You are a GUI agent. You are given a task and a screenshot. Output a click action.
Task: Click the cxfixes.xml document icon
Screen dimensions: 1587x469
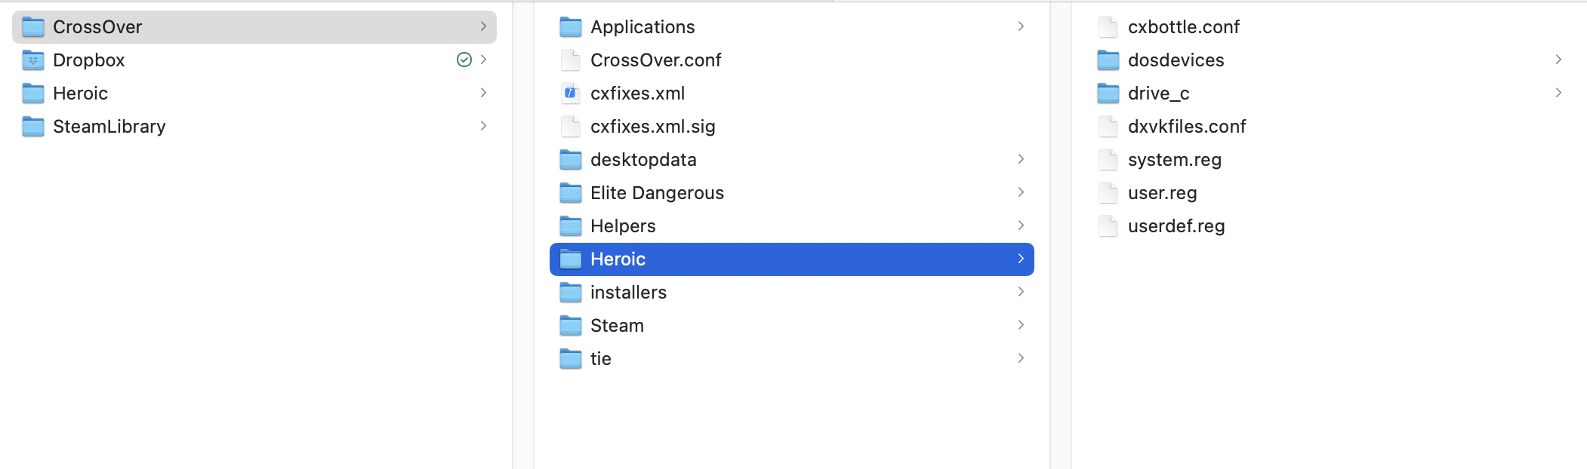tap(571, 93)
